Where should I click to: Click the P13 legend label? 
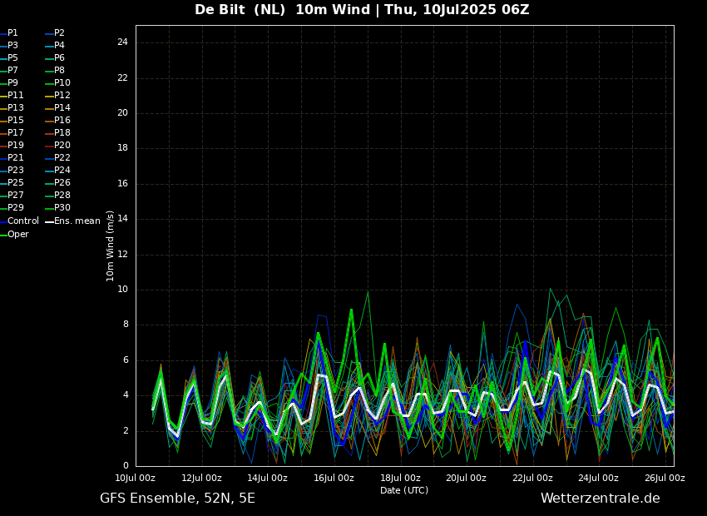coord(16,108)
